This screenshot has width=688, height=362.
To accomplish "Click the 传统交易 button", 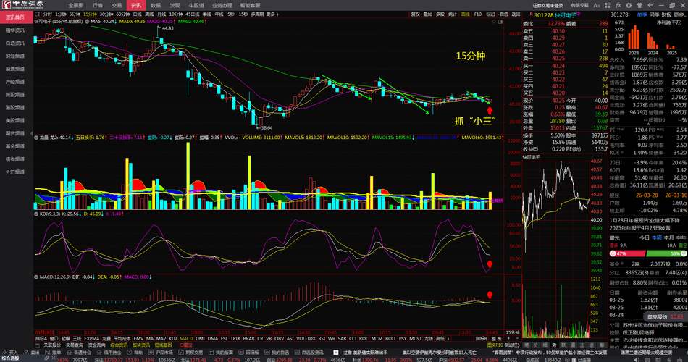I will 579,5.
